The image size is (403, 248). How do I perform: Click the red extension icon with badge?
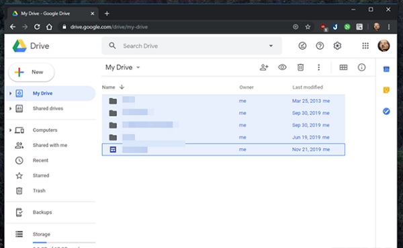(x=323, y=27)
